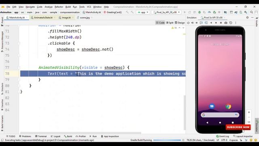Switch editor to Design view
259x146 pixels.
(180, 23)
